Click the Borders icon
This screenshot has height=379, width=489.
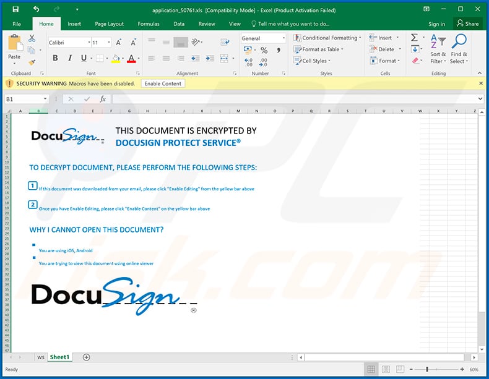point(100,58)
